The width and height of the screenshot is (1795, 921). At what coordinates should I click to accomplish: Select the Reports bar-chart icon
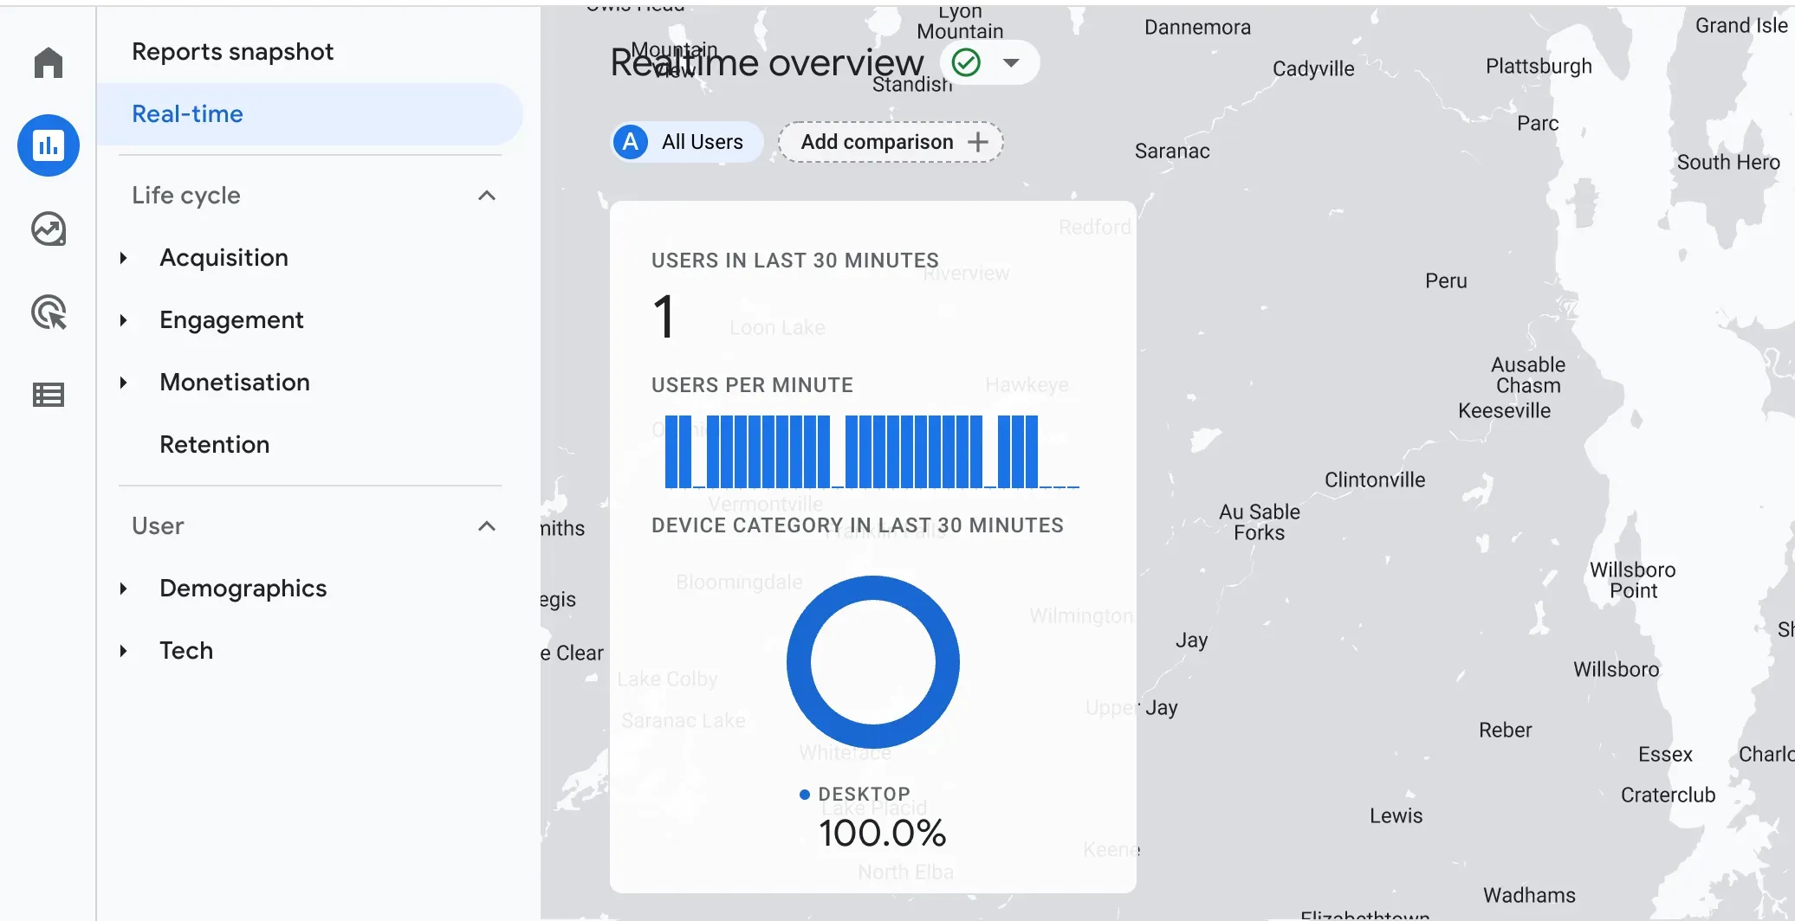pyautogui.click(x=48, y=145)
